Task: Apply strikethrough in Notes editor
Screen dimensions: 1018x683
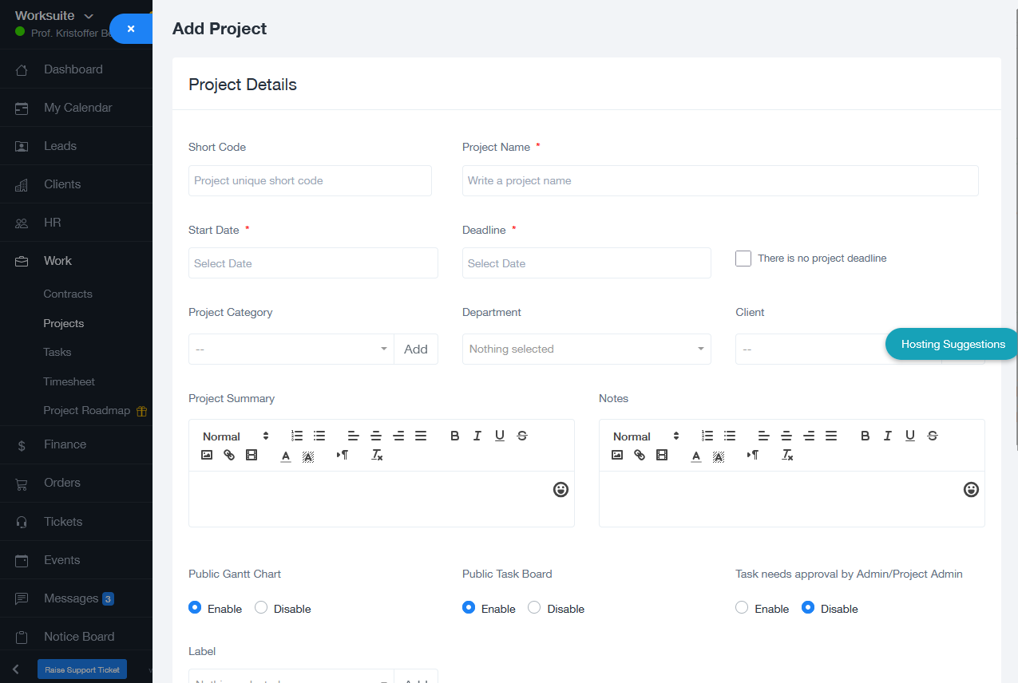Action: (933, 436)
